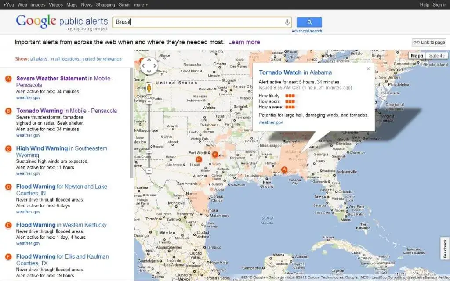
Task: Click the map zoom slider track
Action: [149, 132]
